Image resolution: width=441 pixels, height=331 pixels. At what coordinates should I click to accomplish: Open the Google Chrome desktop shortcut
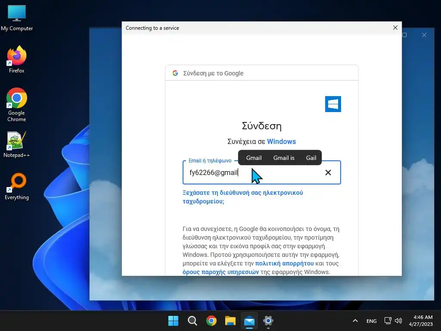click(17, 105)
